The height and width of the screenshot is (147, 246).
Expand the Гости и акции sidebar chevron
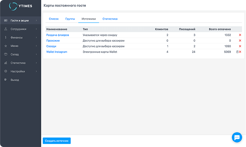click(x=36, y=21)
